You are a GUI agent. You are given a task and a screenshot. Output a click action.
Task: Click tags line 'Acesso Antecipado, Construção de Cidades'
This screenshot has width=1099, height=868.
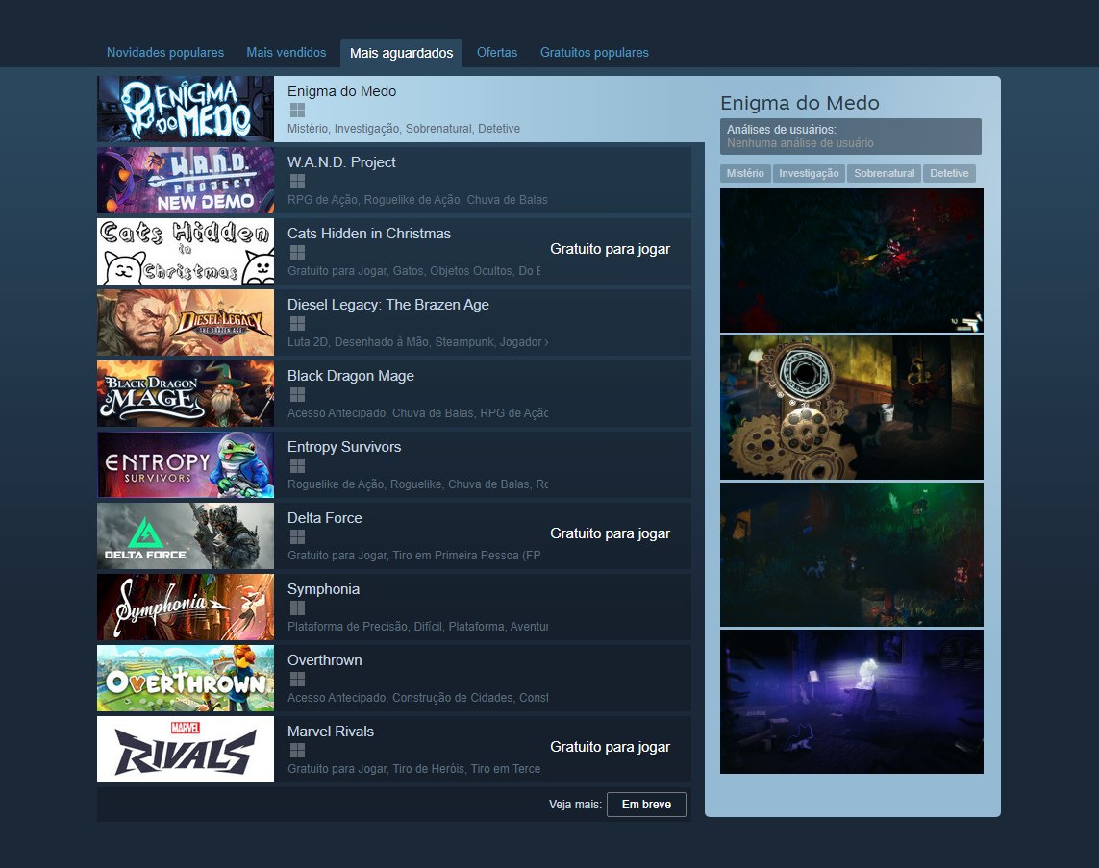(417, 698)
